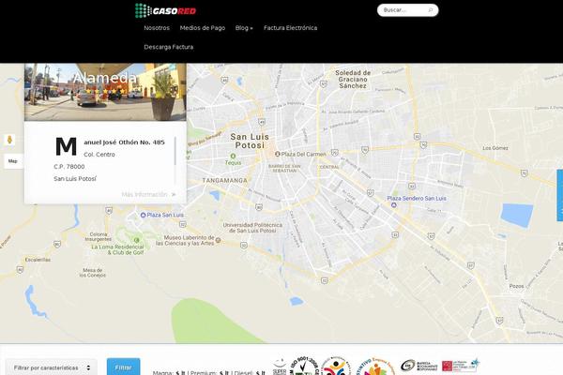Viewport: 563px width, 375px height.
Task: Open the blue side tab on the right edge
Action: coord(560,195)
